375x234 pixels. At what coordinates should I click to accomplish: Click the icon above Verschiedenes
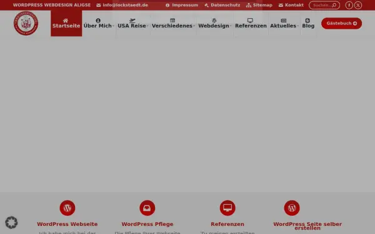coord(172,21)
